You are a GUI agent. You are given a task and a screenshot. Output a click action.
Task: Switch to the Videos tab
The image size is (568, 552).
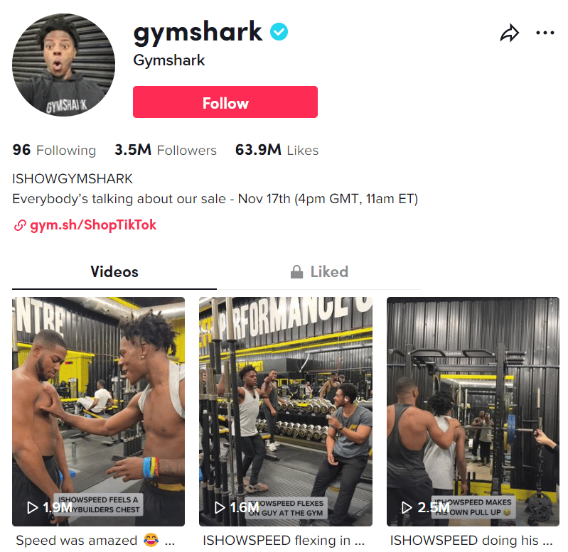click(x=114, y=272)
